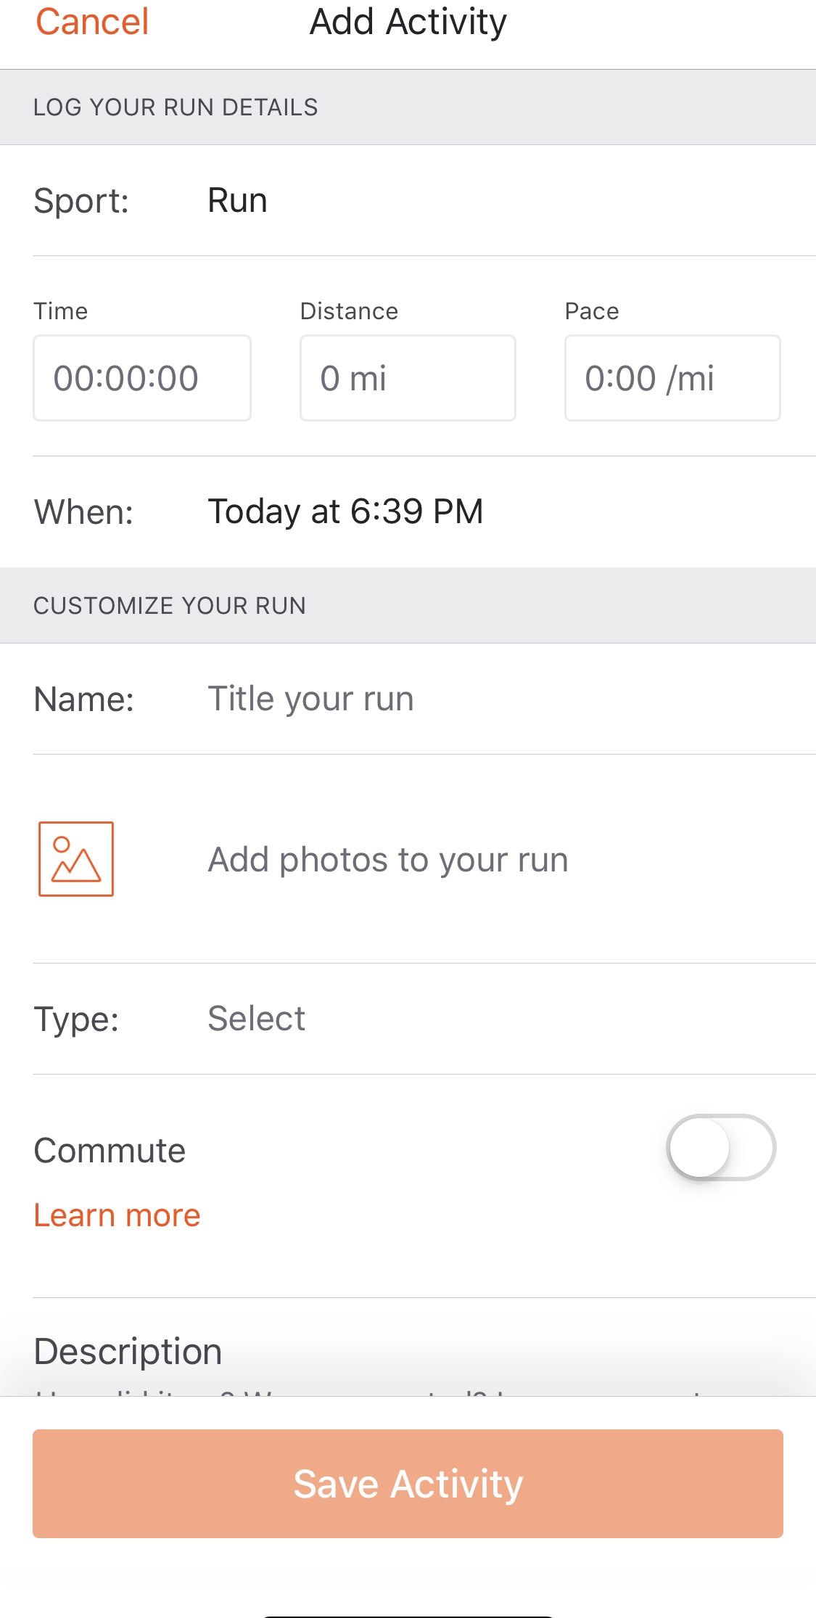Tap the Time field showing 00:00:00
Viewport: 816px width, 1618px height.
pyautogui.click(x=142, y=378)
